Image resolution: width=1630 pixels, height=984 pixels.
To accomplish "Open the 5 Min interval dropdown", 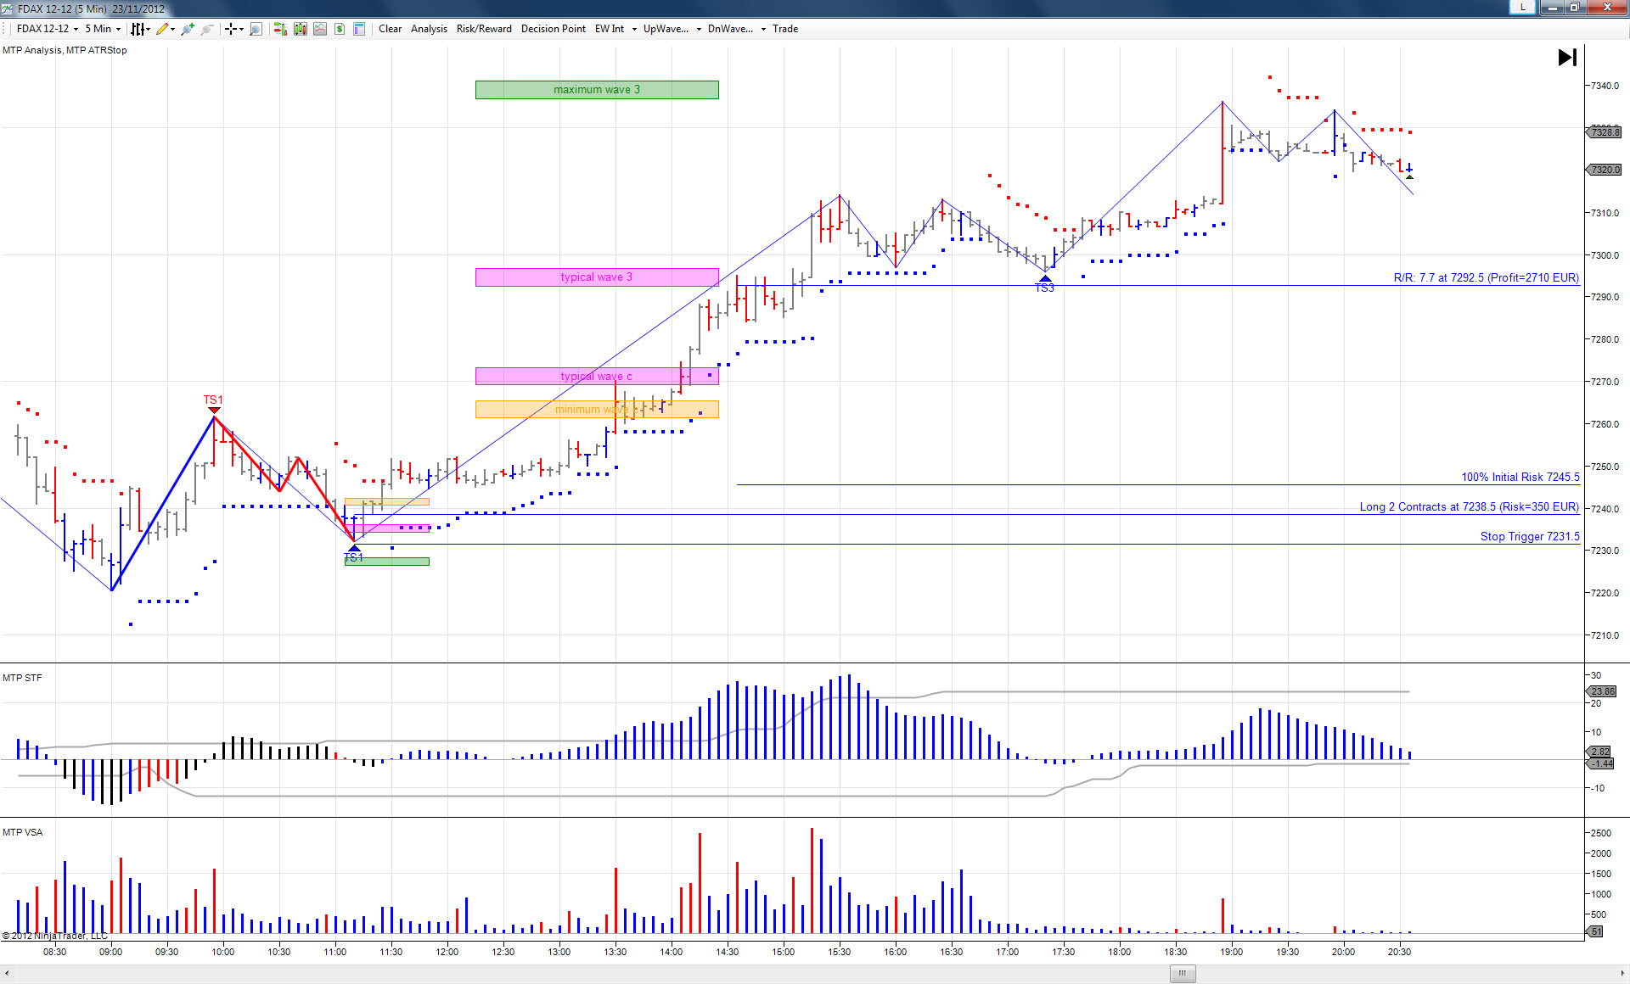I will click(x=103, y=29).
